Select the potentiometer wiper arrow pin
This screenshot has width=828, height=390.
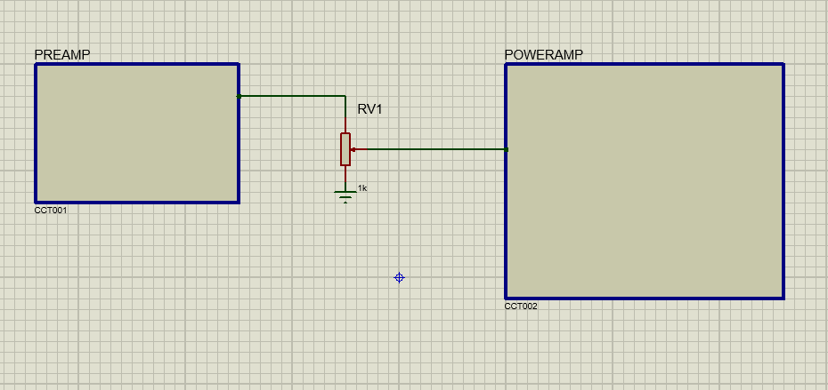355,149
